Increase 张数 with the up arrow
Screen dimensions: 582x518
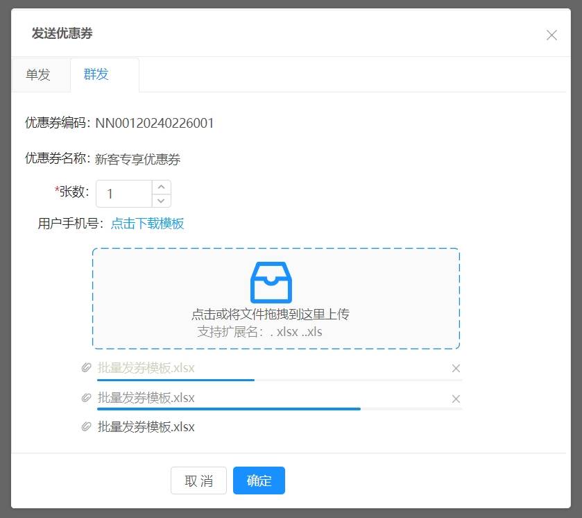point(160,185)
